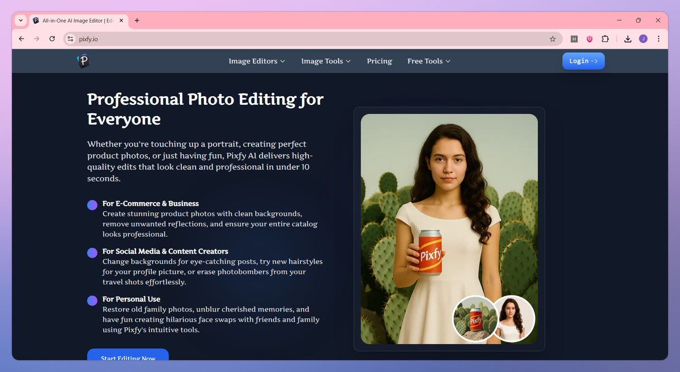
Task: Go back with the browser back arrow
Action: coord(22,39)
